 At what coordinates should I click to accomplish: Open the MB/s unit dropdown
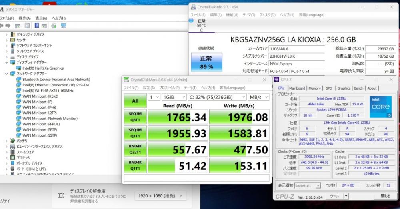pos(259,97)
